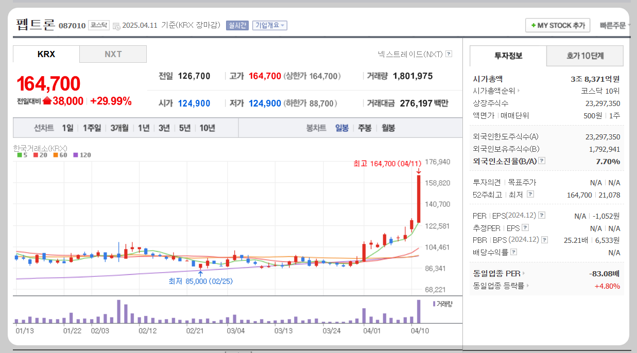Open the EPS(2024.12) help icon
Screen dimensions: 637x353
(x=542, y=216)
